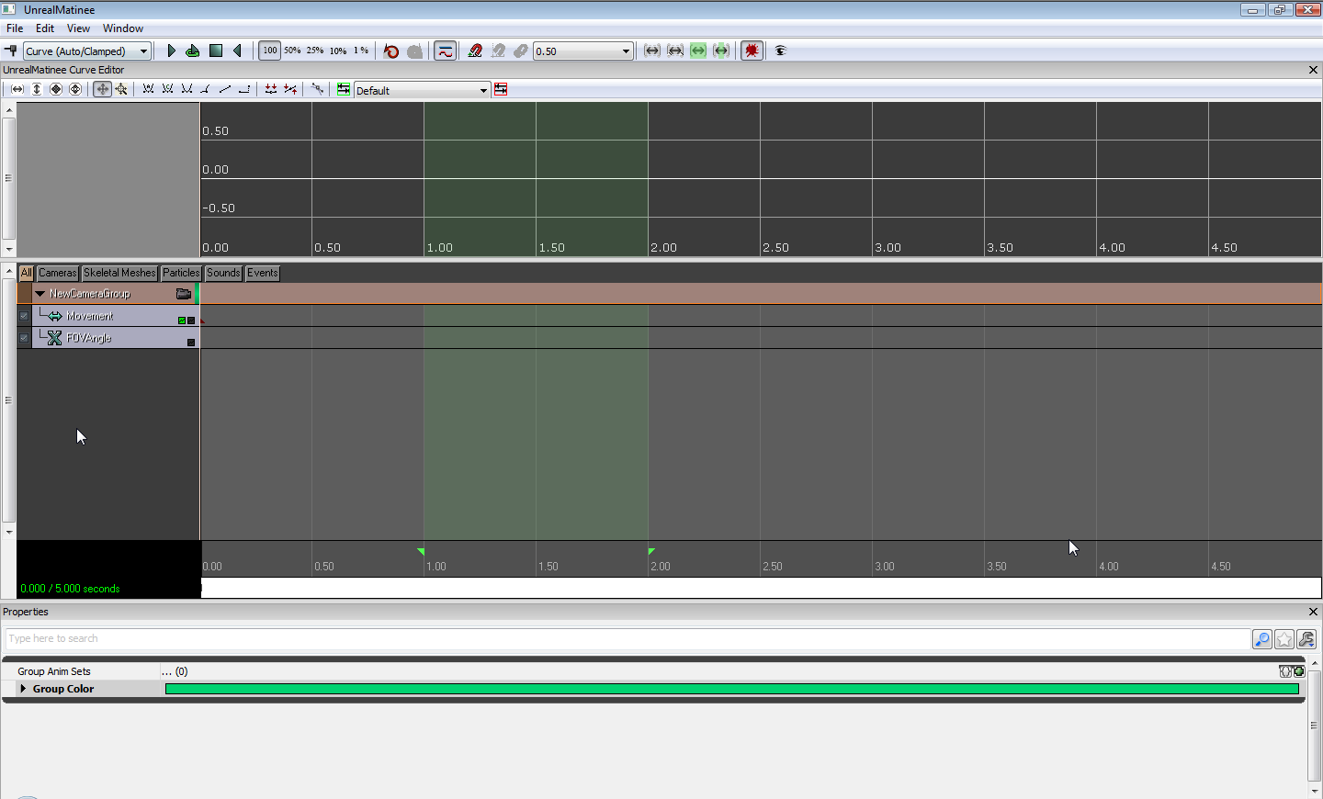Viewport: 1323px width, 799px height.
Task: Toggle FOVAngle track's curve editor button
Action: pyautogui.click(x=191, y=343)
